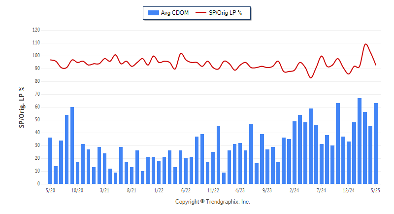Click the blue Avg CDOM legend swatch
The height and width of the screenshot is (214, 394).
click(x=153, y=13)
